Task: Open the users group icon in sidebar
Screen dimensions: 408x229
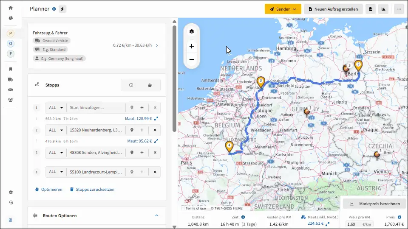Action: tap(10, 100)
